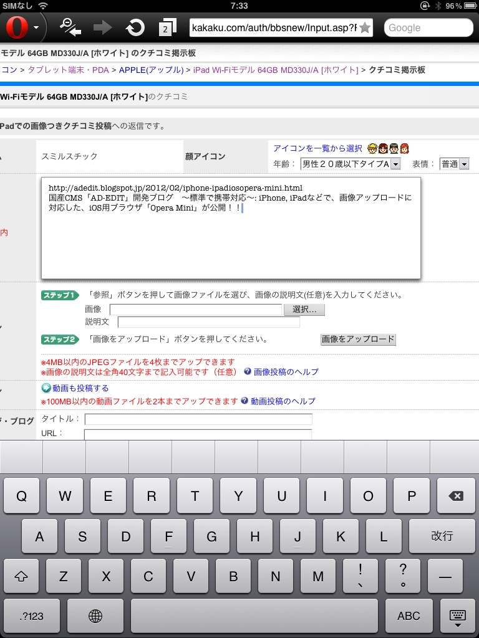Tap the backspace delete key
The image size is (479, 638).
(456, 495)
